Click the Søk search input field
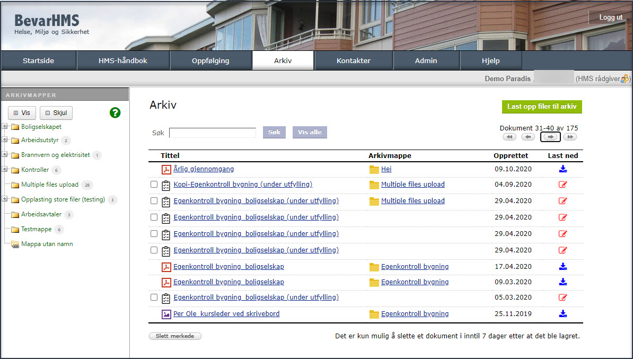This screenshot has width=633, height=359. click(x=212, y=133)
